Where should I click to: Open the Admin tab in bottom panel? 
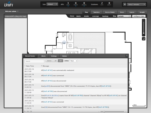(64, 56)
